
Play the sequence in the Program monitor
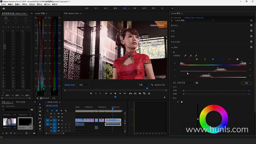tap(115, 93)
